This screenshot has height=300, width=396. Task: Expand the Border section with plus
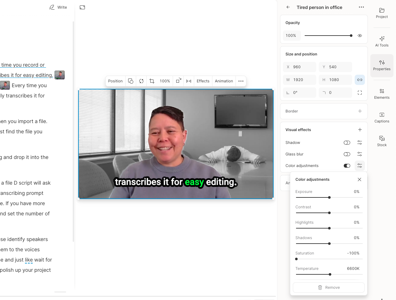tap(360, 111)
